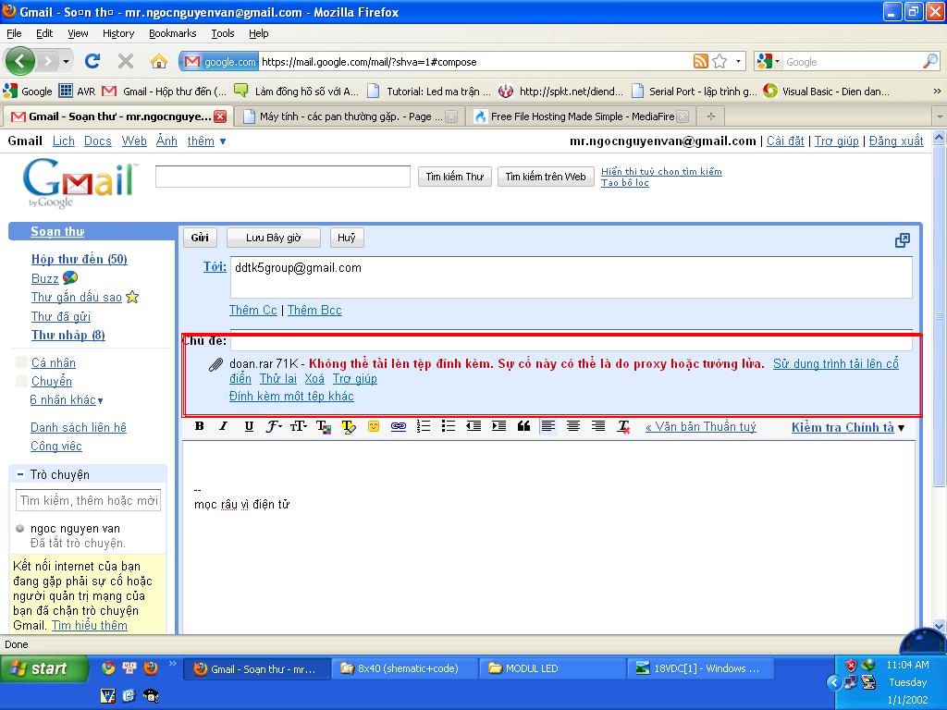Toggle the 'Chuyển' label color box

pos(21,381)
